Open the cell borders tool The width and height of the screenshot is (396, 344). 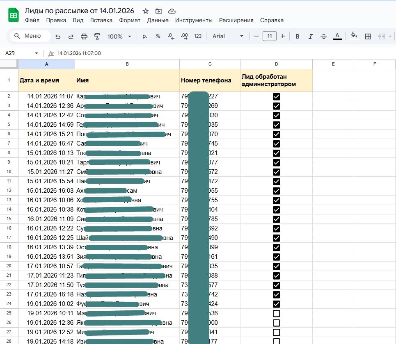click(368, 36)
